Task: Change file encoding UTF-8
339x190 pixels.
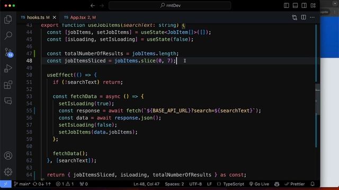Action: pos(195,184)
